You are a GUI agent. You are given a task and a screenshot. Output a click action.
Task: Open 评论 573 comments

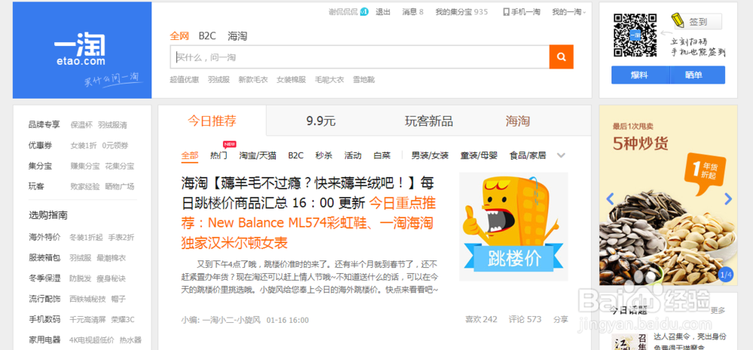tap(525, 319)
